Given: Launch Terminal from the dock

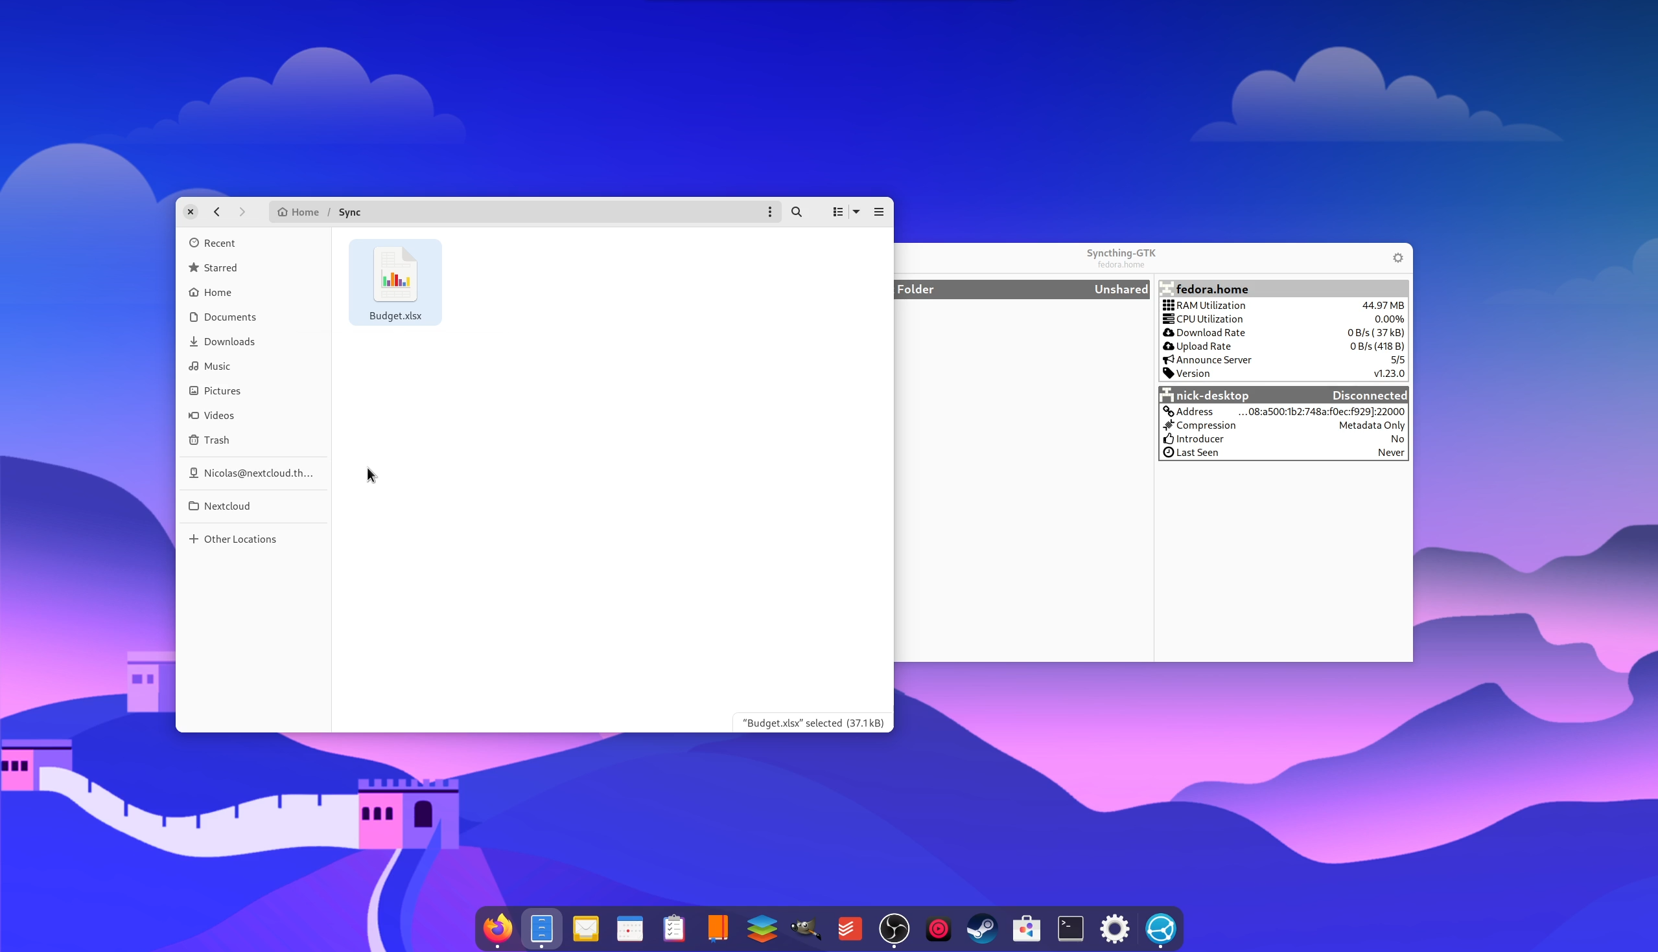Looking at the screenshot, I should pos(1070,929).
